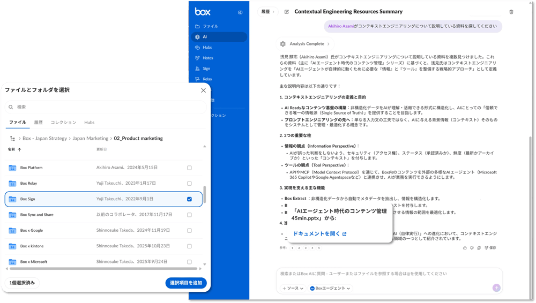Click search magnifier icon in file picker
Image resolution: width=536 pixels, height=303 pixels.
[x=11, y=107]
